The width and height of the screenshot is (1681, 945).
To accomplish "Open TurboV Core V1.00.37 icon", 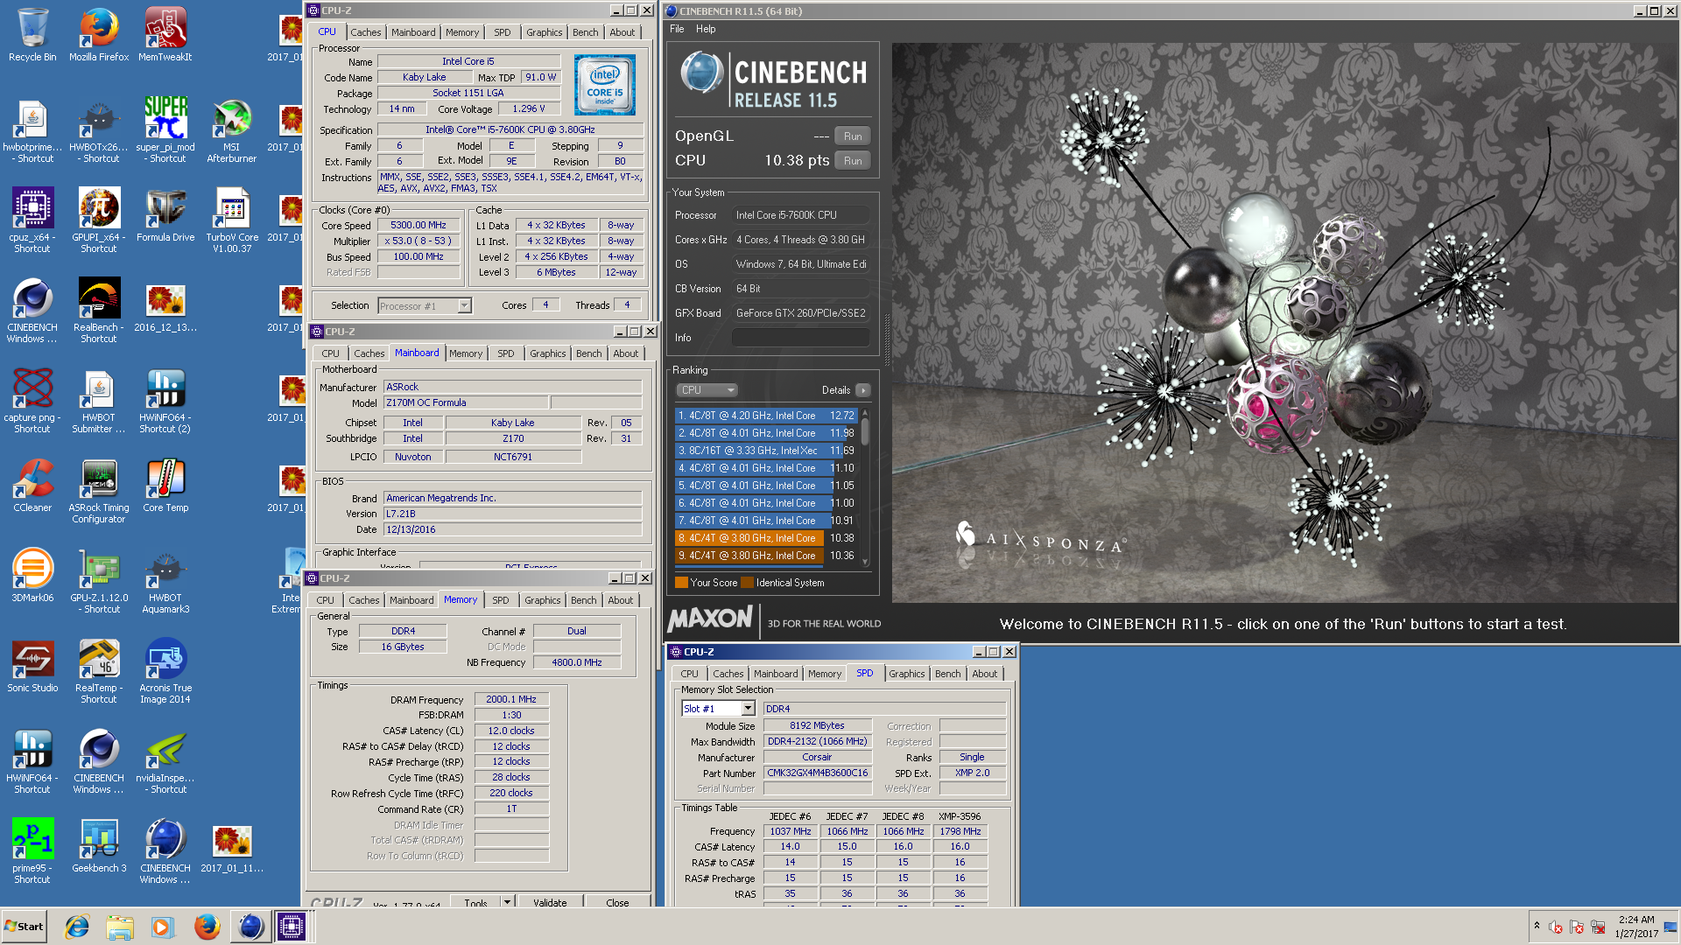I will (x=232, y=220).
